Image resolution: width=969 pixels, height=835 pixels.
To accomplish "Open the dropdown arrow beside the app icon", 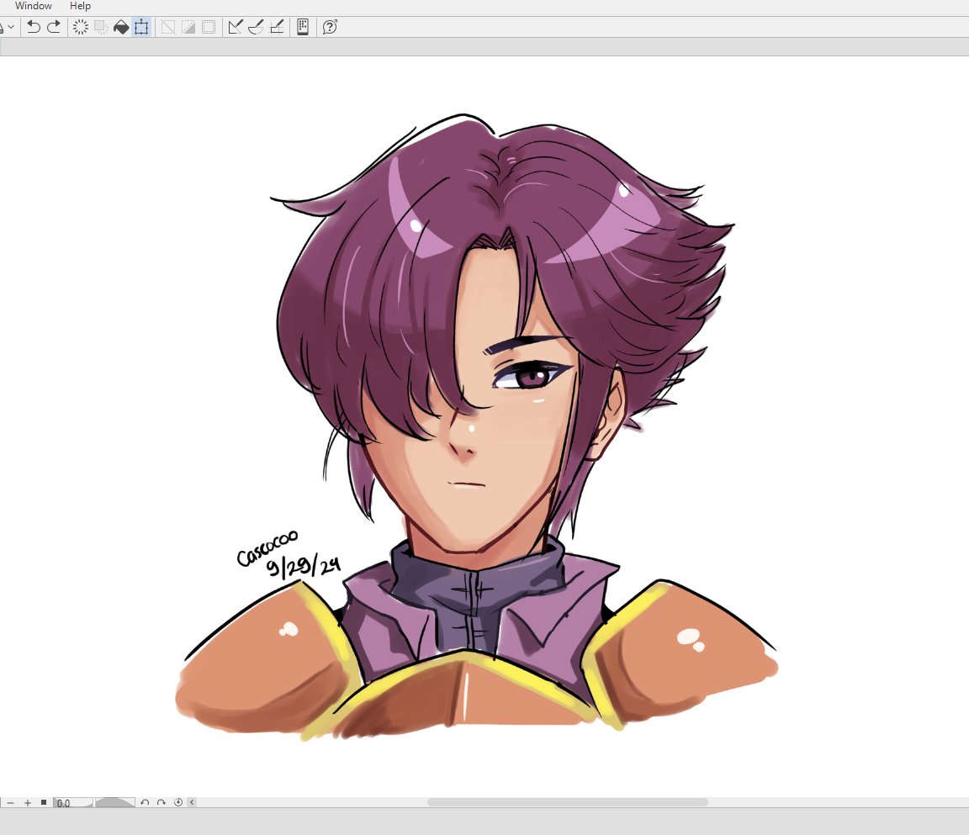I will tap(12, 27).
